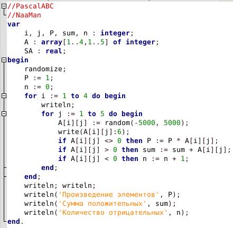Collapse the 'for i := 1 to 4' loop
This screenshot has height=228, width=233.
pos(4,96)
